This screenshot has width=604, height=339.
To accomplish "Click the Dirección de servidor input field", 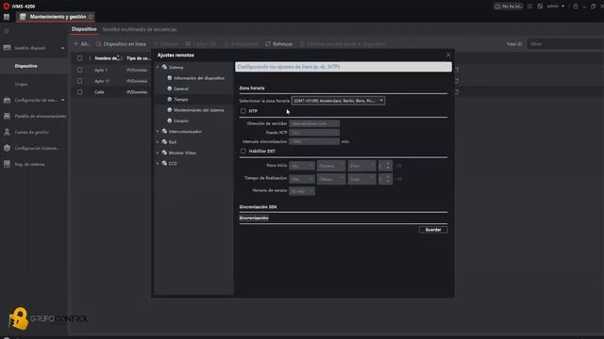I will 314,123.
